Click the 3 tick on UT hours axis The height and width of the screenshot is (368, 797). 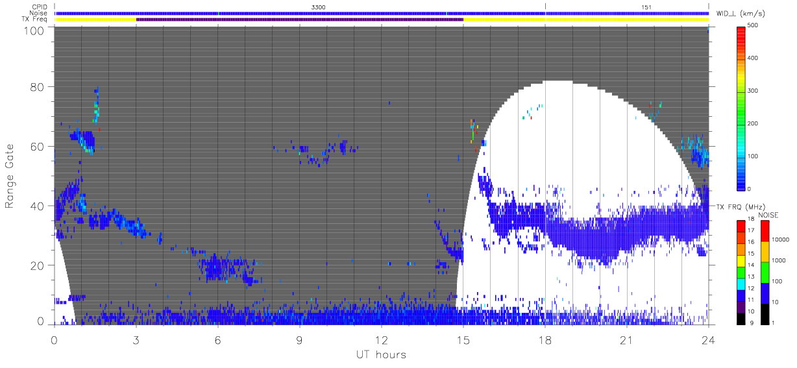point(136,339)
